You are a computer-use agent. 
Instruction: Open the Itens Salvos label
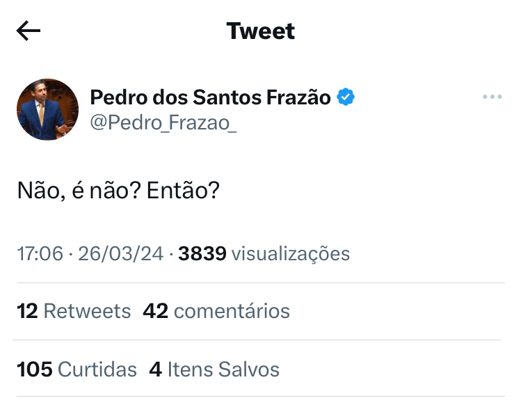[223, 370]
